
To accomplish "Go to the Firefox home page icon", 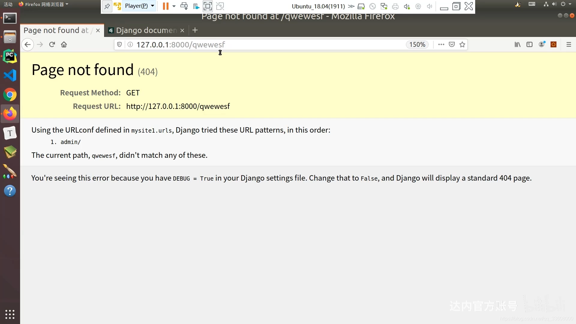I will (64, 44).
